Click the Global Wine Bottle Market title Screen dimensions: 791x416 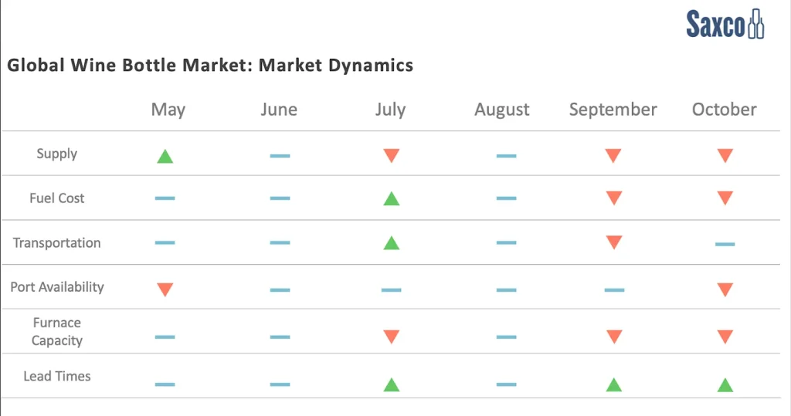[210, 66]
